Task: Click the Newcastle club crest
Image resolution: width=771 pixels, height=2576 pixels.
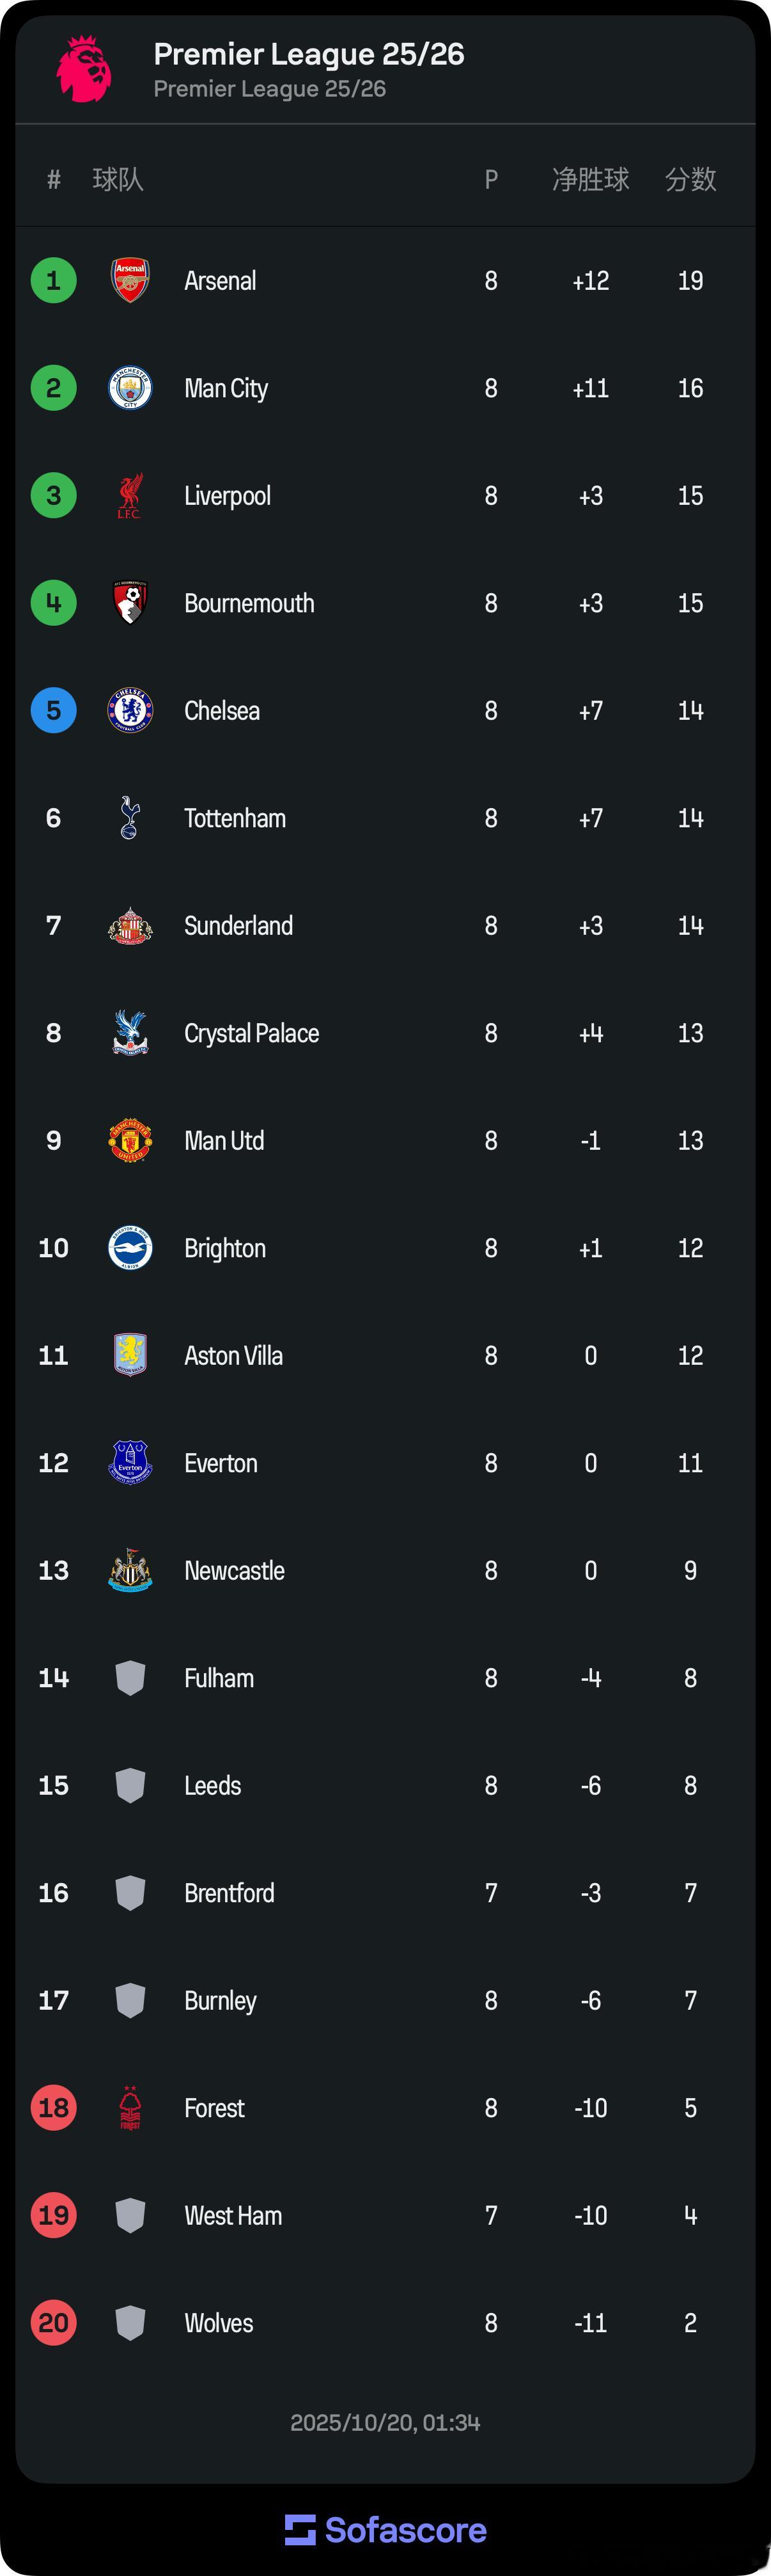Action: (130, 1570)
